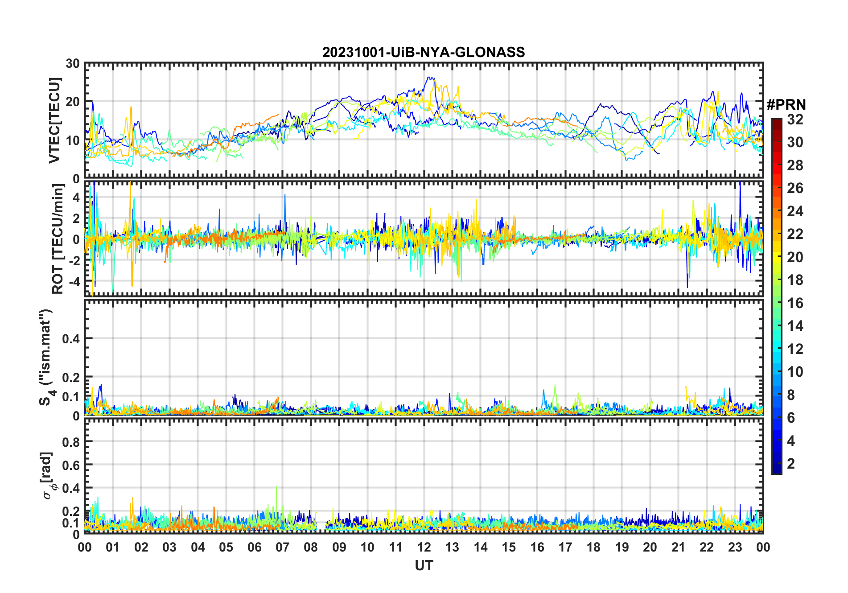This screenshot has width=848, height=593.
Task: Click the colorbar tick label 2
Action: tap(791, 464)
